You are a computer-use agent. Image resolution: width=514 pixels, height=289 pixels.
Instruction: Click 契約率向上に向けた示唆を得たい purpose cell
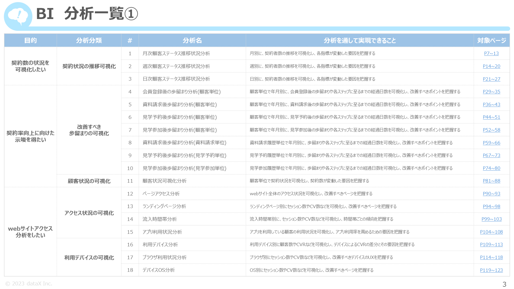pos(30,136)
